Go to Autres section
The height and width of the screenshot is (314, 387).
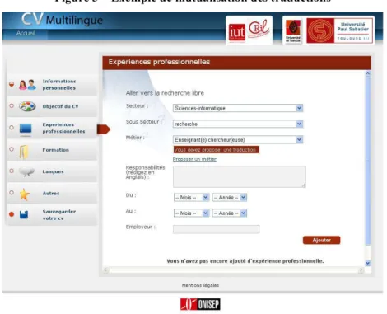pyautogui.click(x=52, y=194)
